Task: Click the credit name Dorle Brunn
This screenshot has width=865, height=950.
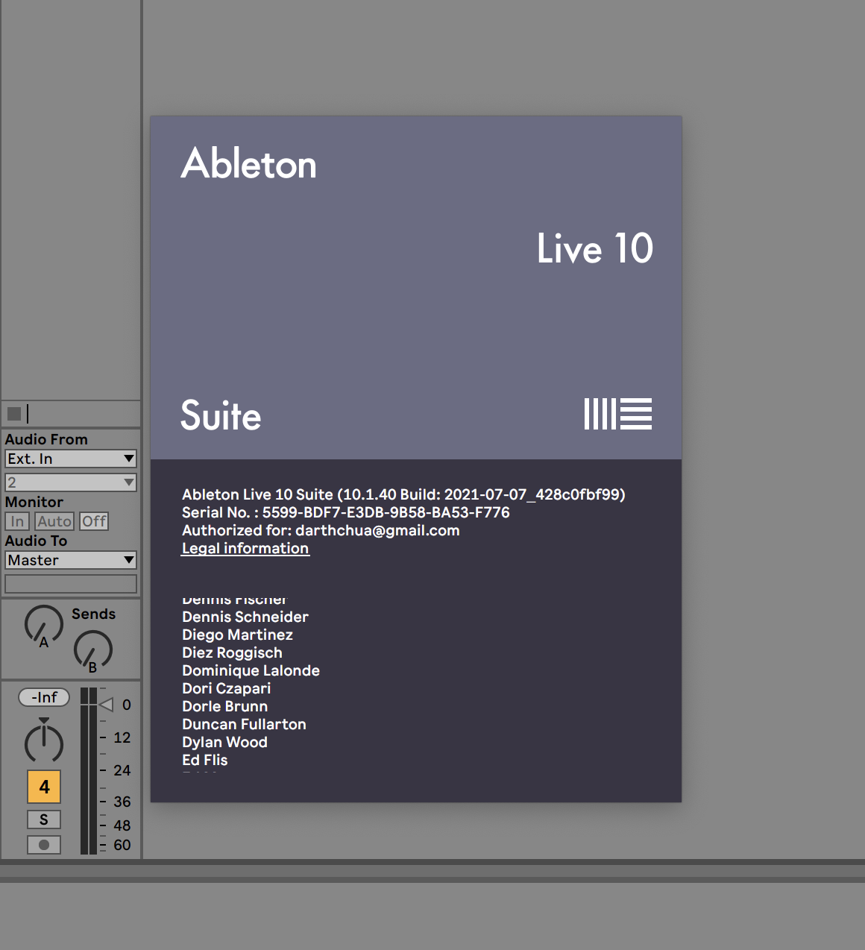Action: click(x=224, y=706)
